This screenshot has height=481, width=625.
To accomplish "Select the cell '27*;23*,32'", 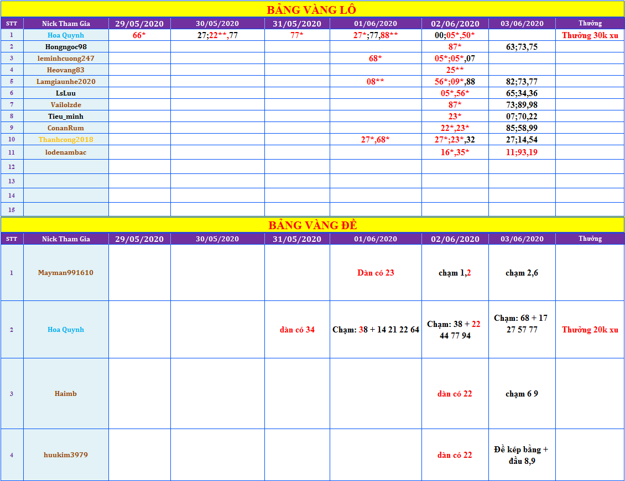I will 455,139.
